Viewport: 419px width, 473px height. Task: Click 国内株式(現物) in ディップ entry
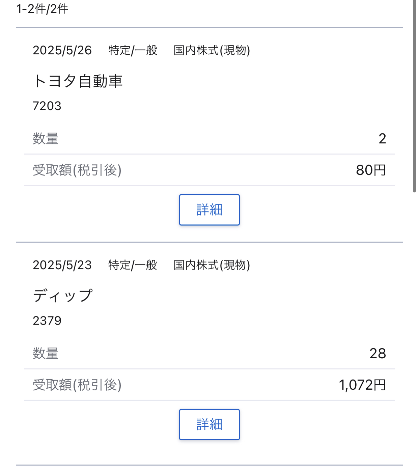[212, 265]
